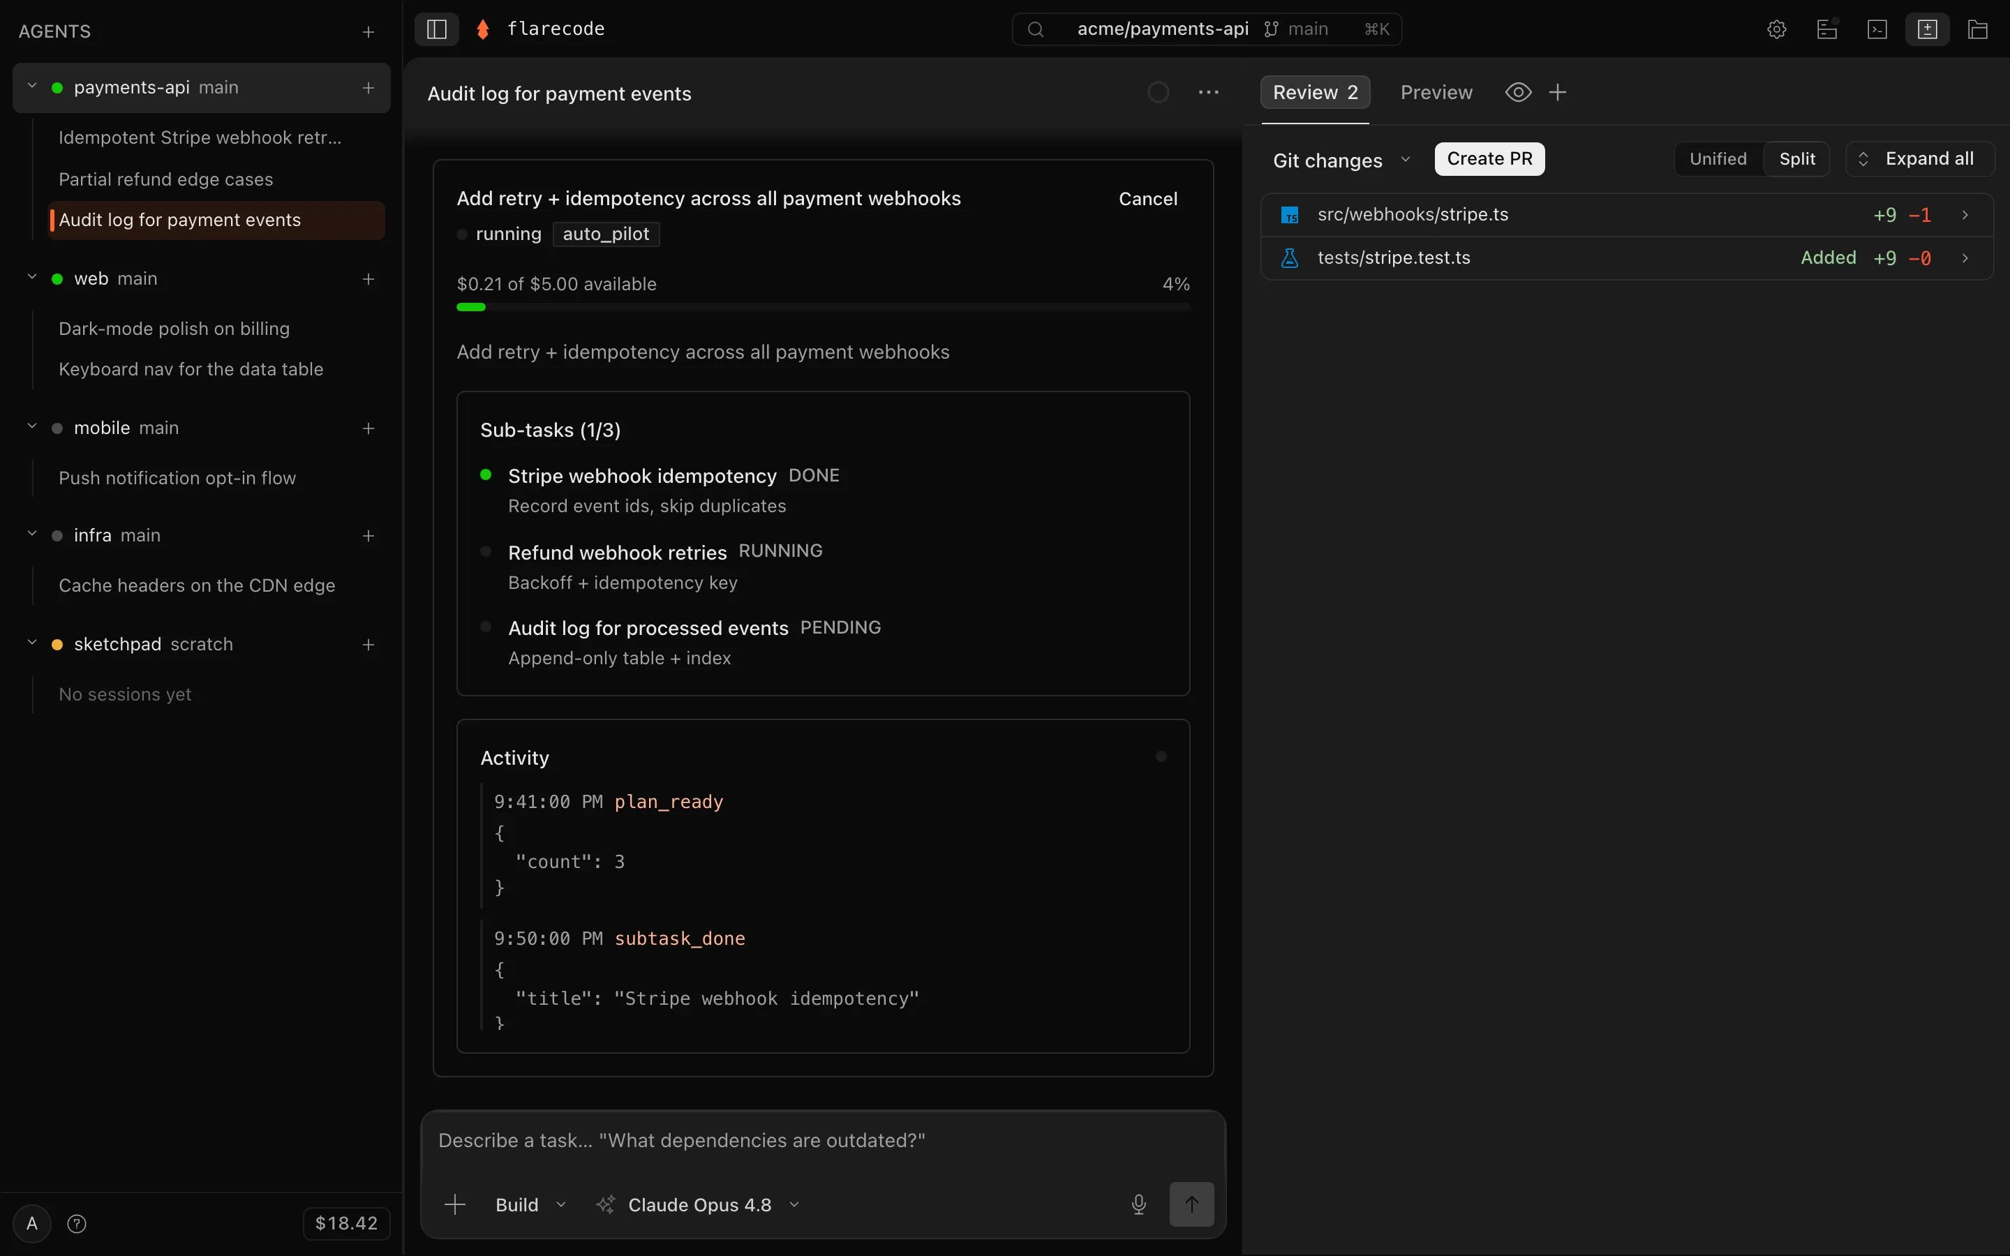Click the Stripe webhook idempotency sub-task
2010x1256 pixels.
[x=822, y=491]
